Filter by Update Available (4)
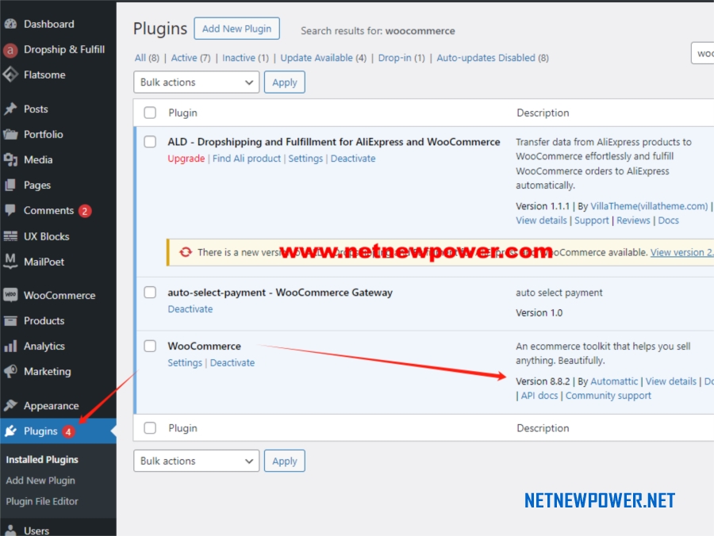Image resolution: width=714 pixels, height=536 pixels. pyautogui.click(x=324, y=58)
